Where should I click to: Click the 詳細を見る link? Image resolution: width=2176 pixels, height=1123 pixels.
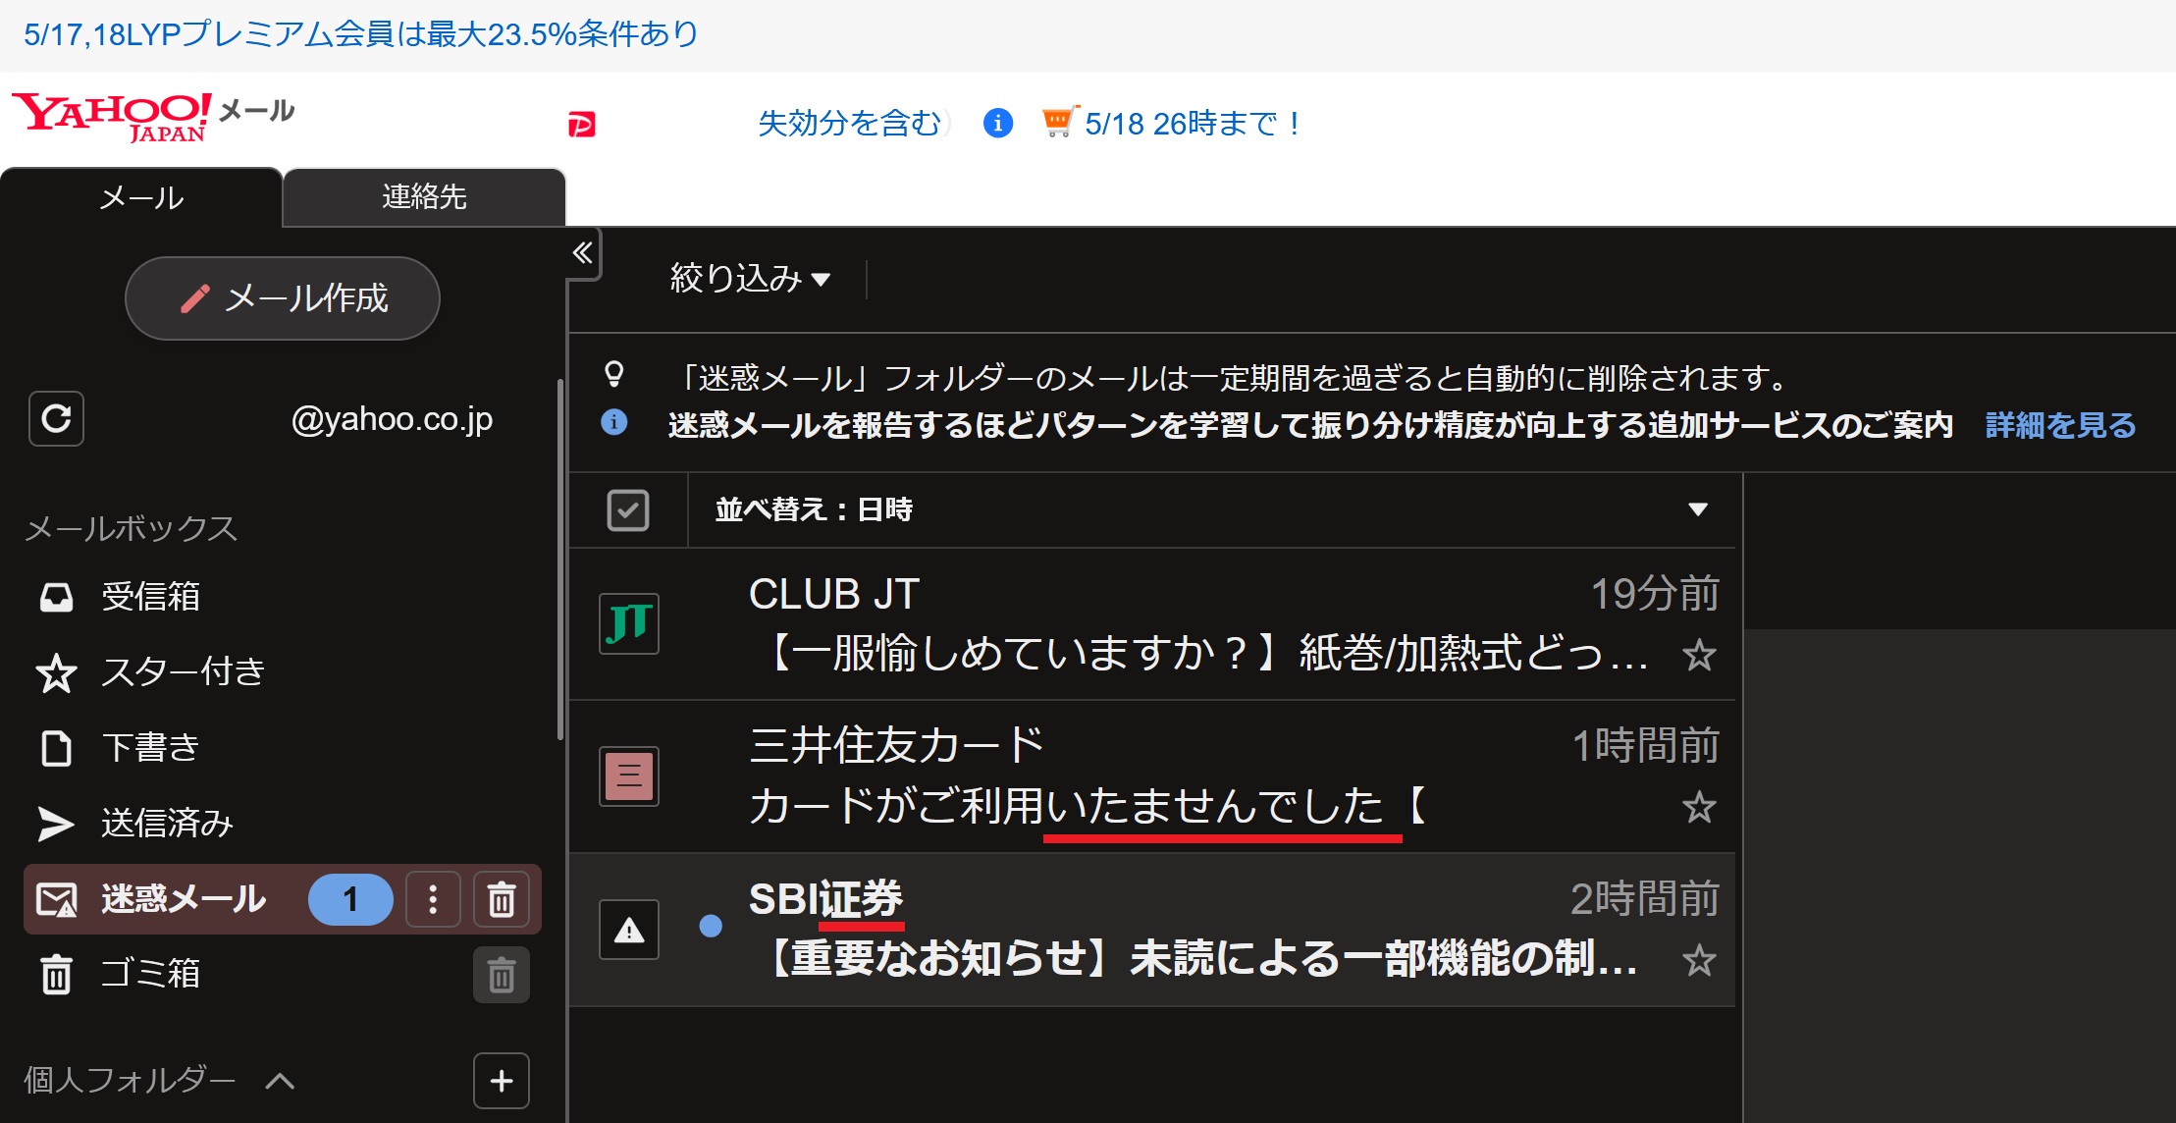coord(2060,425)
